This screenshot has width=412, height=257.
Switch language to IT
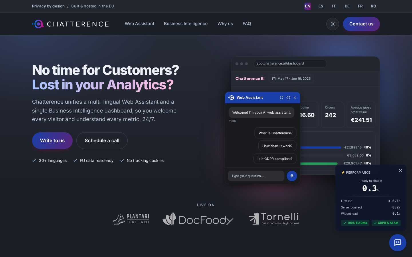point(334,6)
